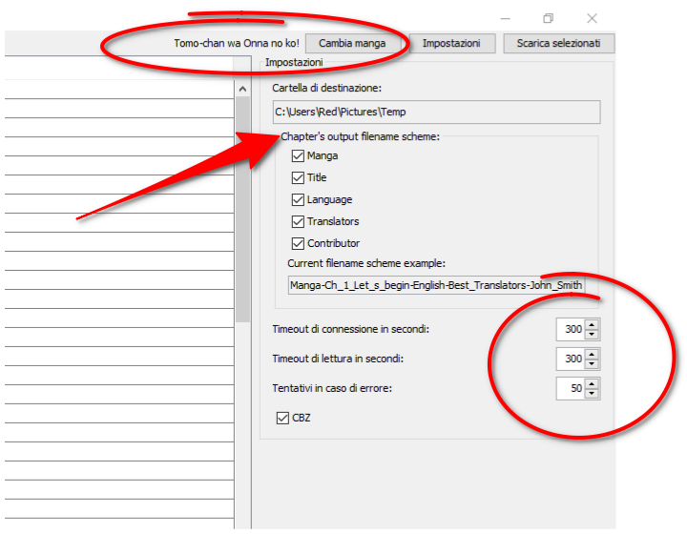Decrease connection timeout with down arrow
The width and height of the screenshot is (687, 534).
click(593, 335)
